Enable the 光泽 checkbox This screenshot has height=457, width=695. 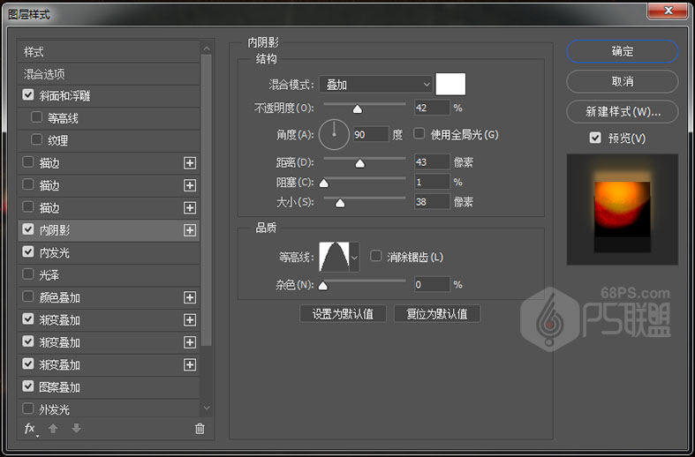click(x=28, y=274)
